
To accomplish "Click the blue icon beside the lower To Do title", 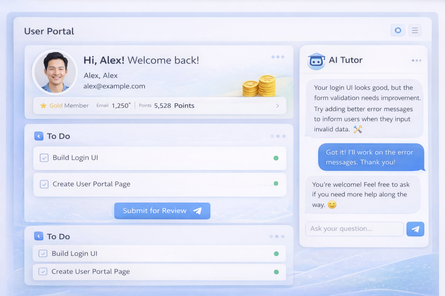I will (39, 236).
